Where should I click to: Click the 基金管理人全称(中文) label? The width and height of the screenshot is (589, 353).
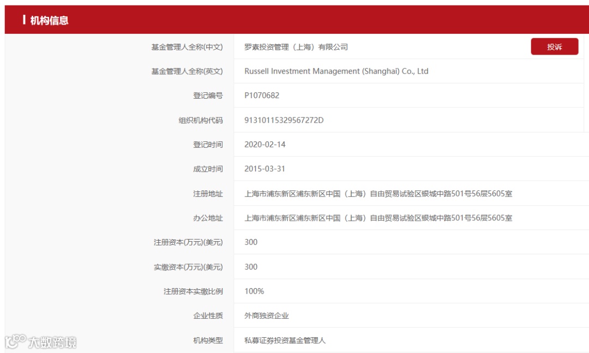(x=187, y=47)
